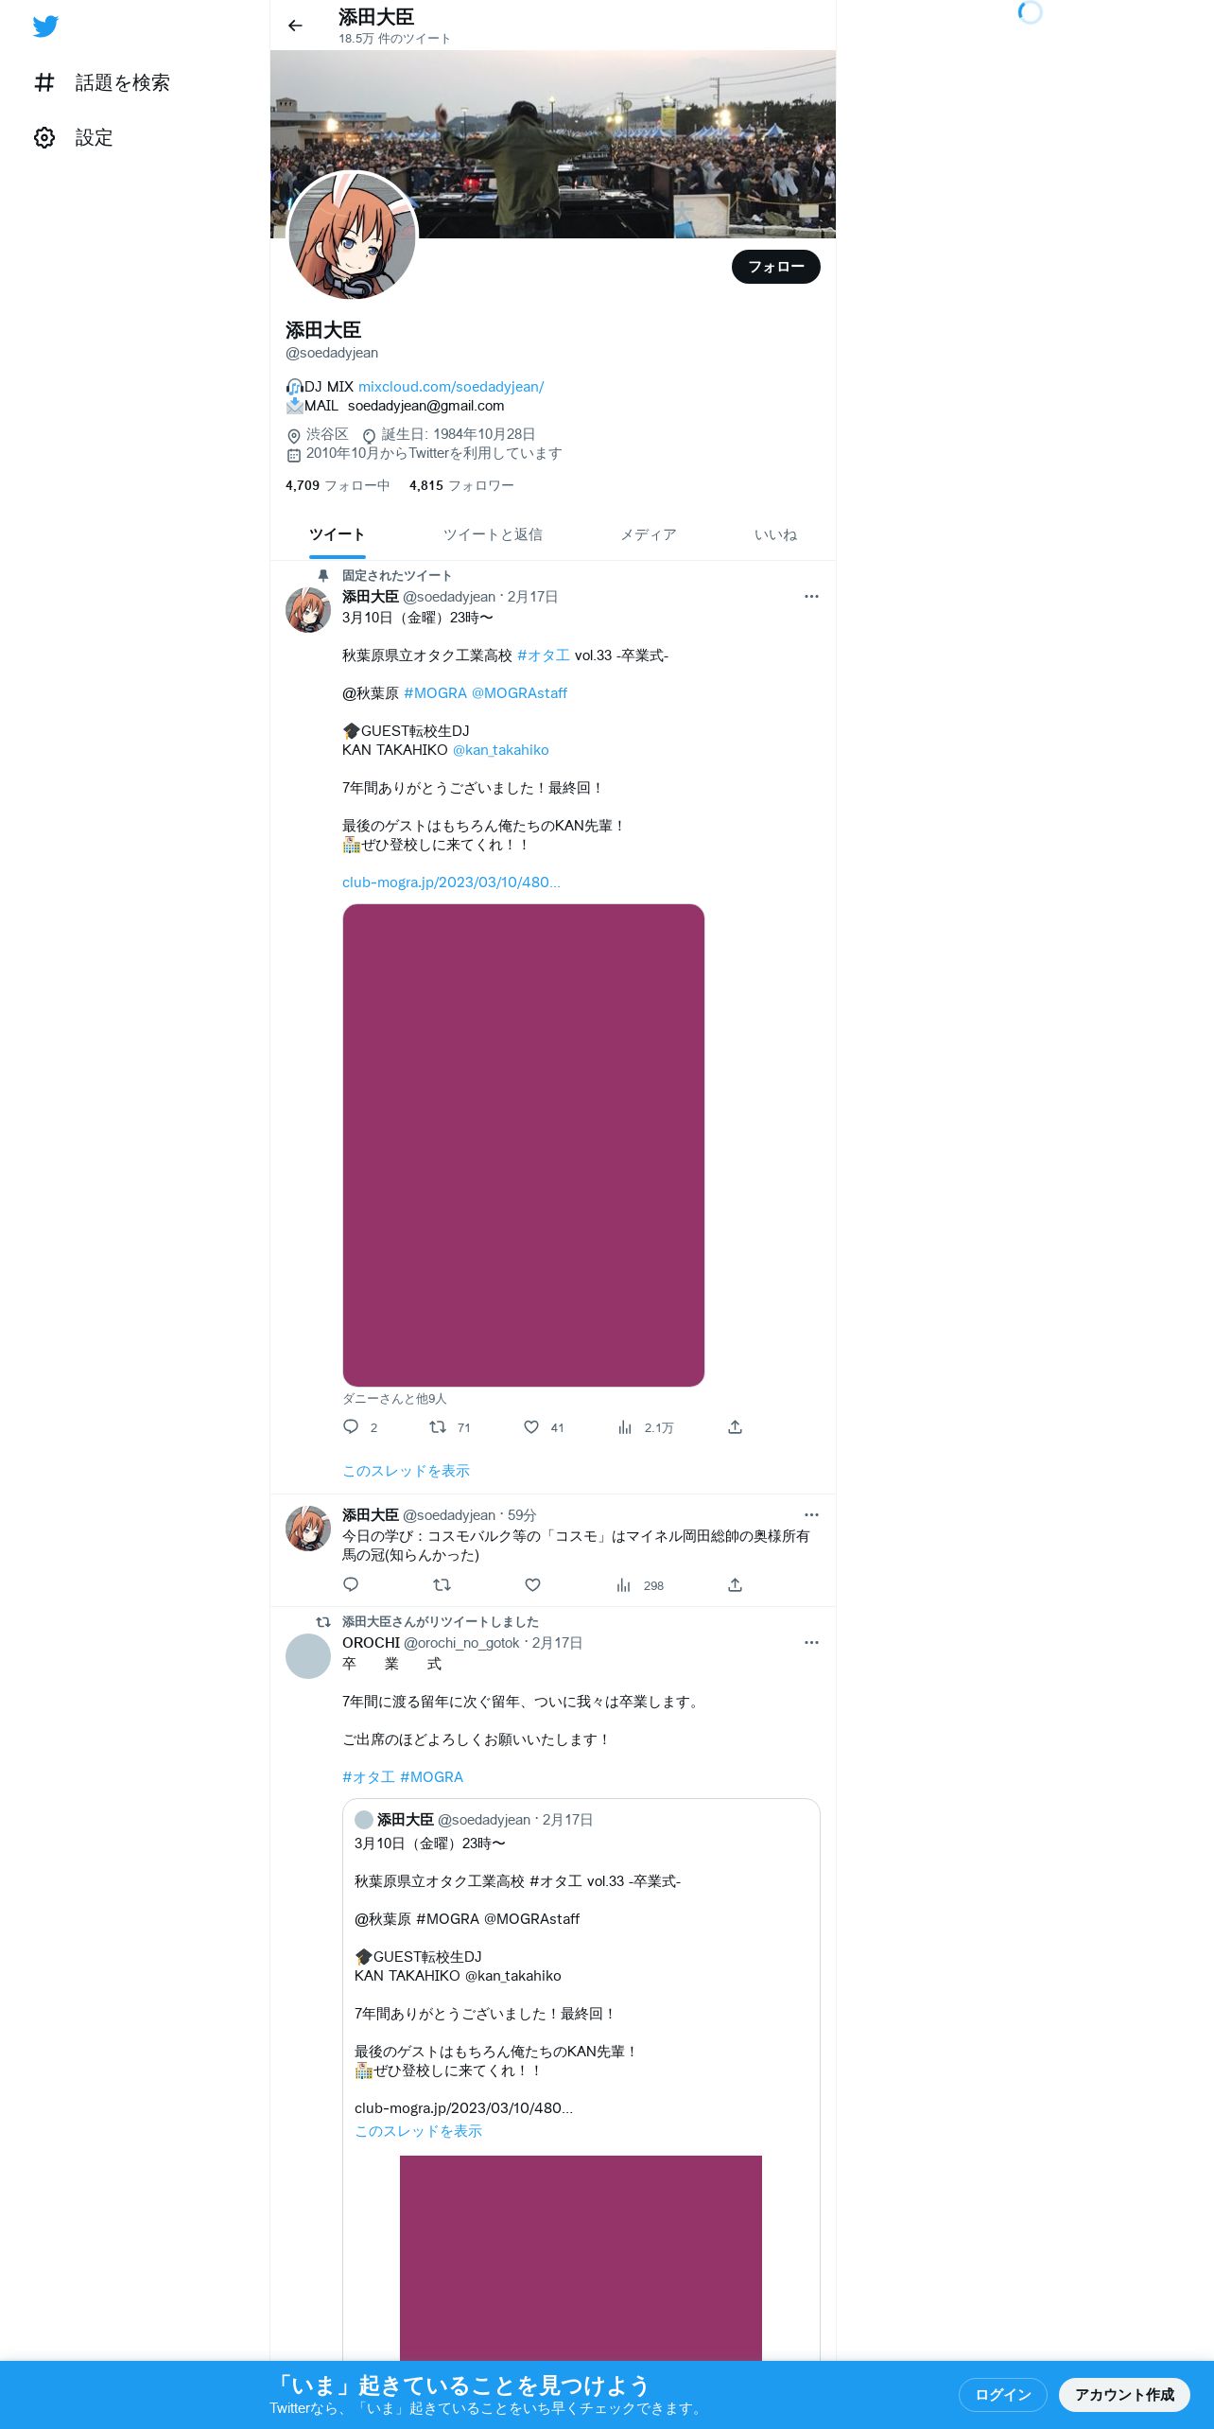The width and height of the screenshot is (1214, 2429).
Task: Share the pinned tweet
Action: coord(735,1426)
